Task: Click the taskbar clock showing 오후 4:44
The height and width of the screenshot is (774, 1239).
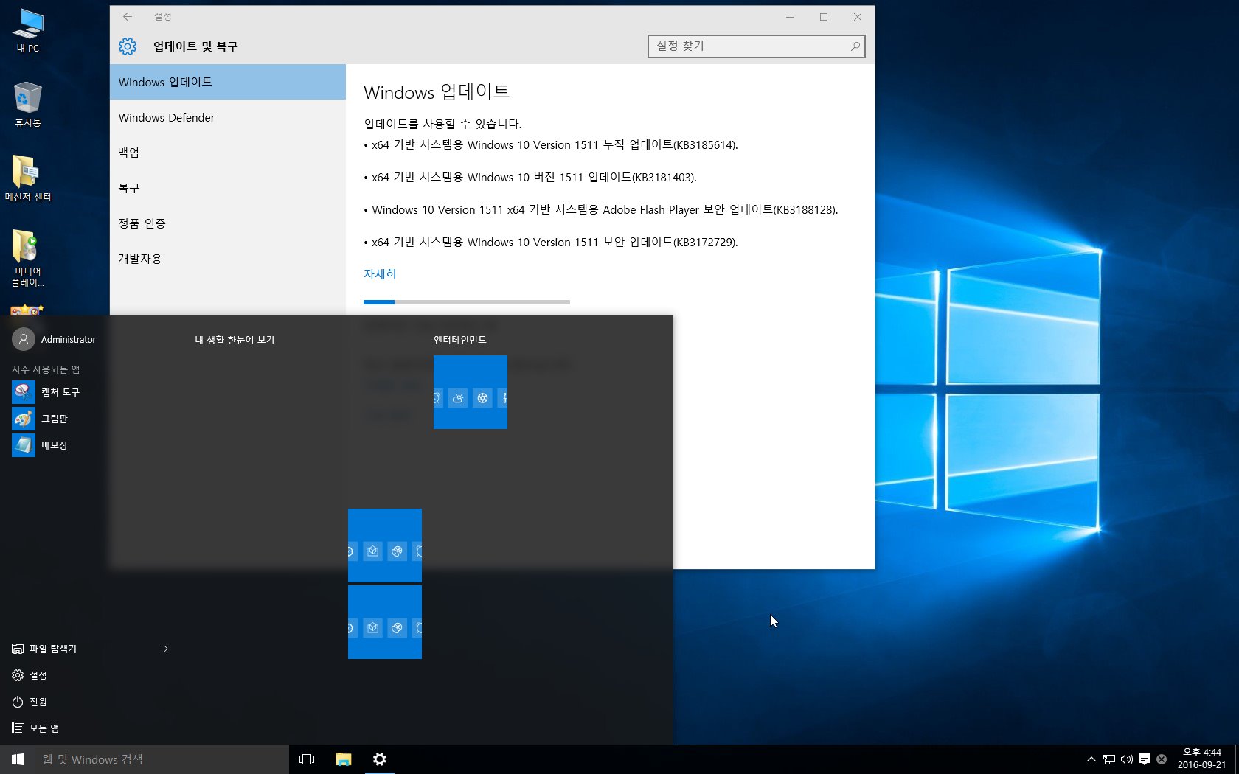Action: point(1201,759)
